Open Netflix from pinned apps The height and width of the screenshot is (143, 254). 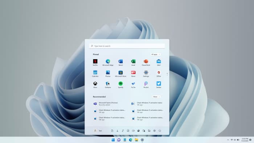95,62
